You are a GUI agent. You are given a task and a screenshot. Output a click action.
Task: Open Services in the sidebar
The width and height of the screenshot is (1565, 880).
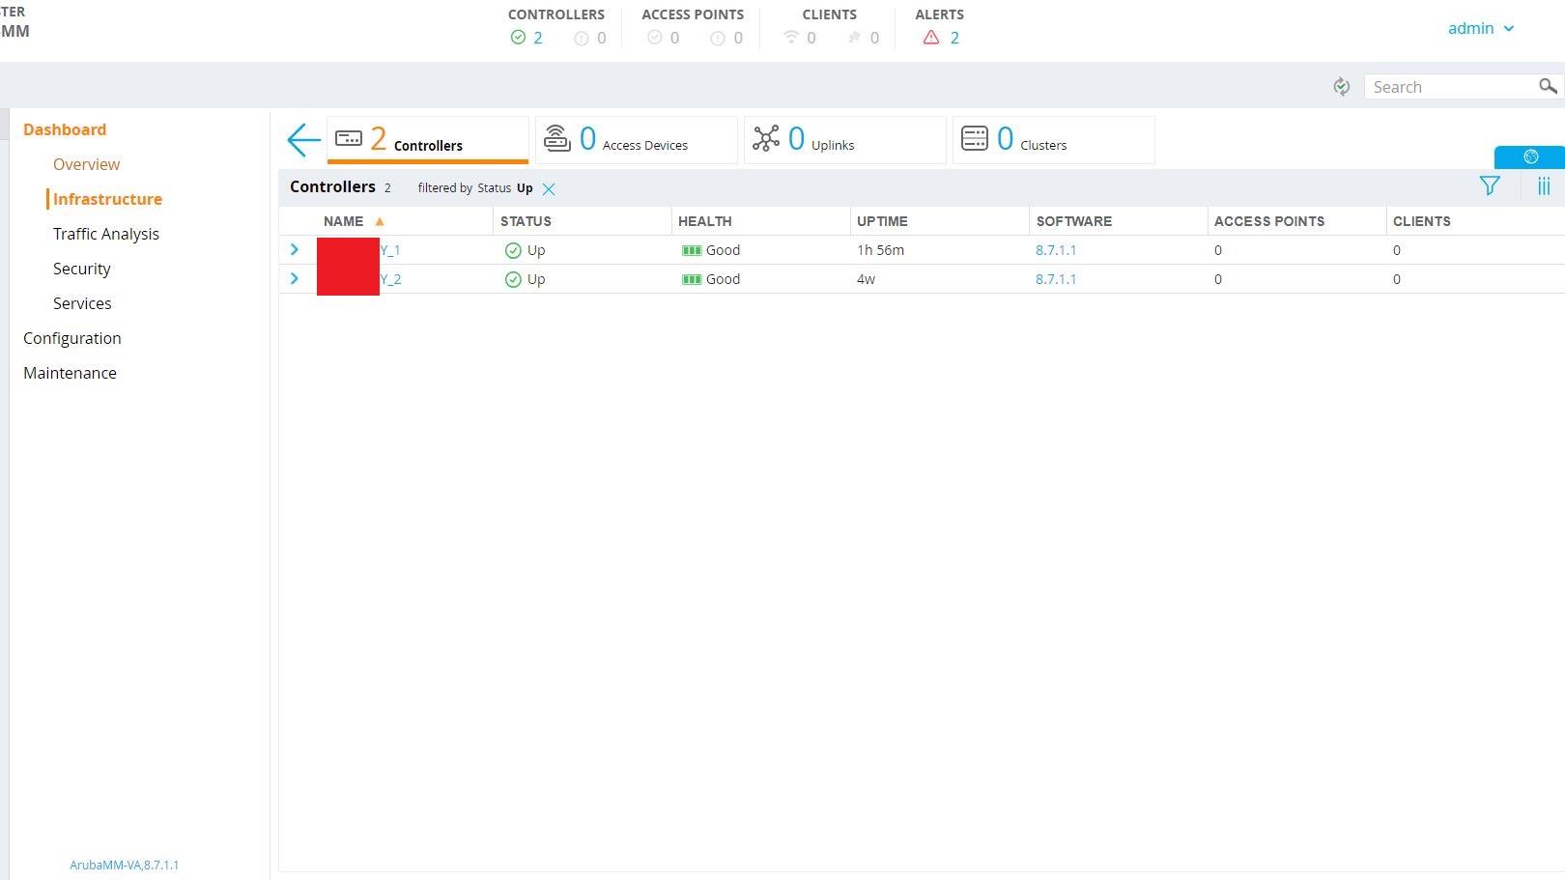pyautogui.click(x=82, y=303)
